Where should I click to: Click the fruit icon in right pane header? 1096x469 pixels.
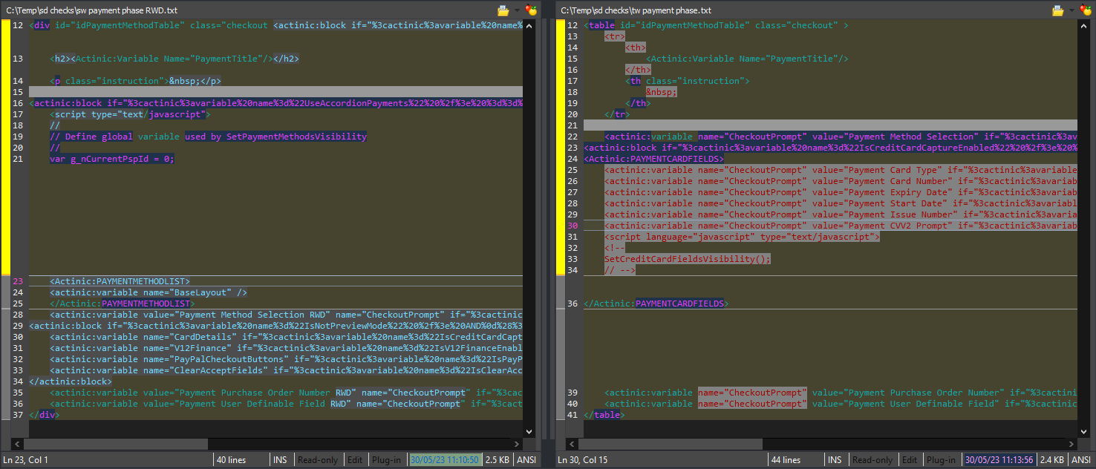pos(1086,10)
